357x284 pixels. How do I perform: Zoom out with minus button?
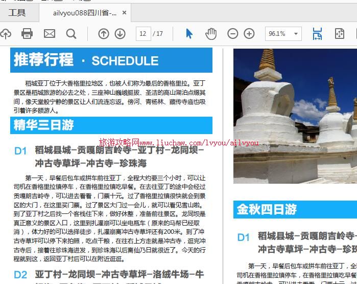(x=232, y=34)
